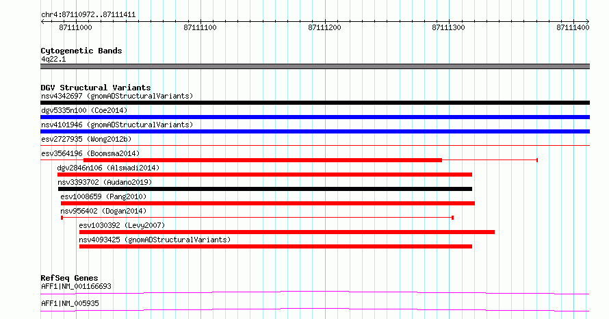Click ruler position 87111400
Viewport: 609px width, 319px height.
[x=573, y=27]
